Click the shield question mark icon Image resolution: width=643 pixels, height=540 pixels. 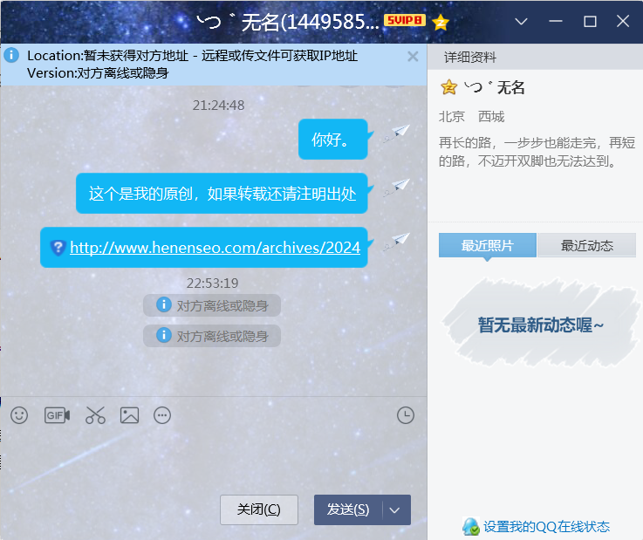tap(58, 248)
